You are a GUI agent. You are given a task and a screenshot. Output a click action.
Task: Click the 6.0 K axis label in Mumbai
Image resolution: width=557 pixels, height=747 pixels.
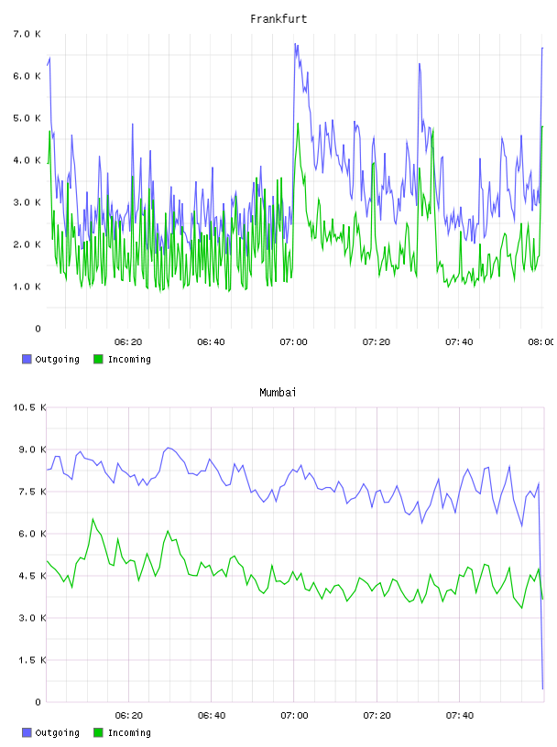tap(32, 534)
